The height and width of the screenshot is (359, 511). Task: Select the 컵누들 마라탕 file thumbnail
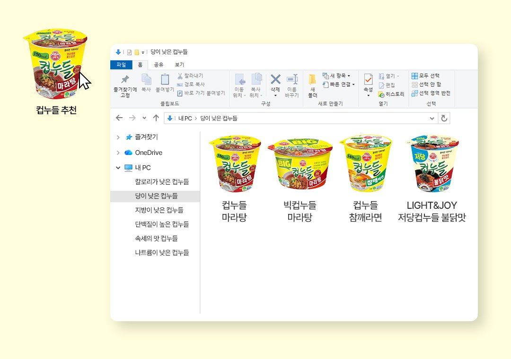[235, 164]
